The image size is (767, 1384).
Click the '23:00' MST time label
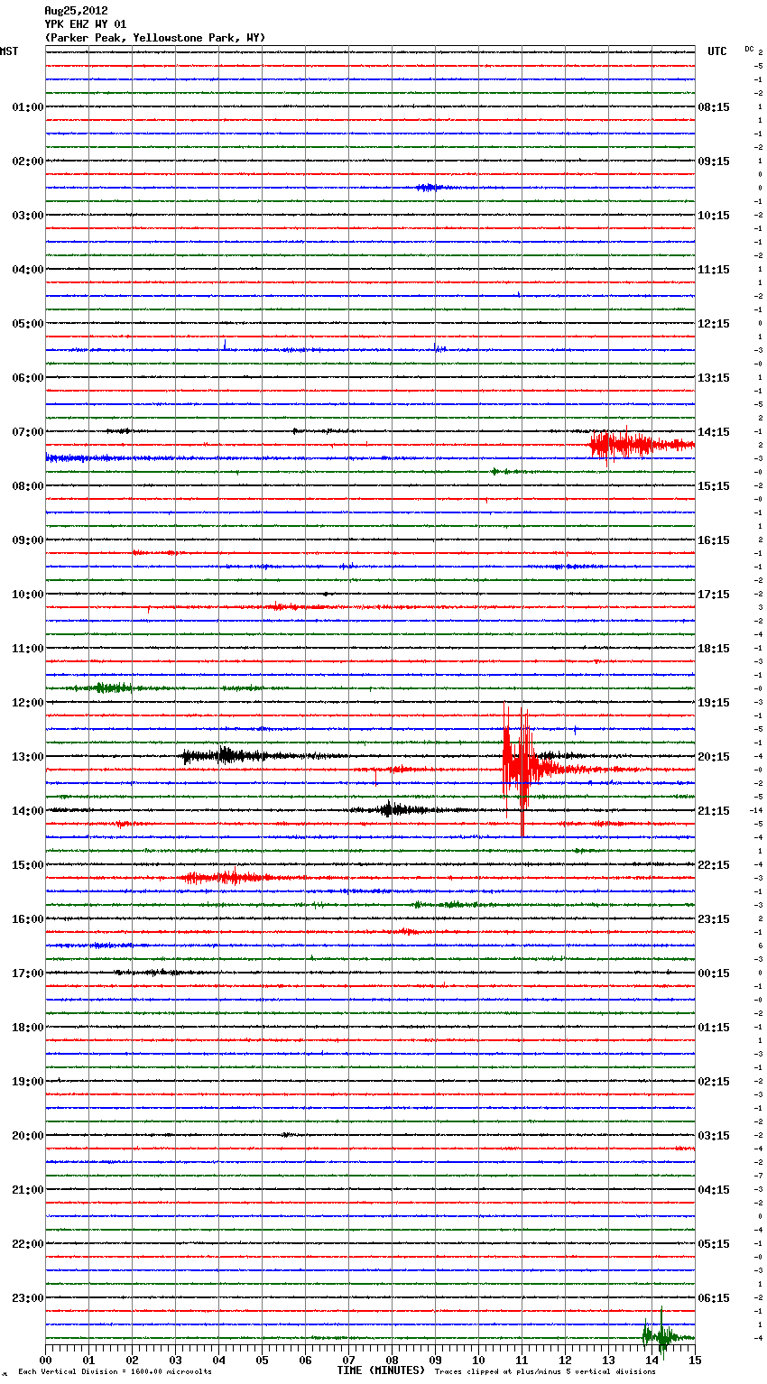coord(28,1298)
